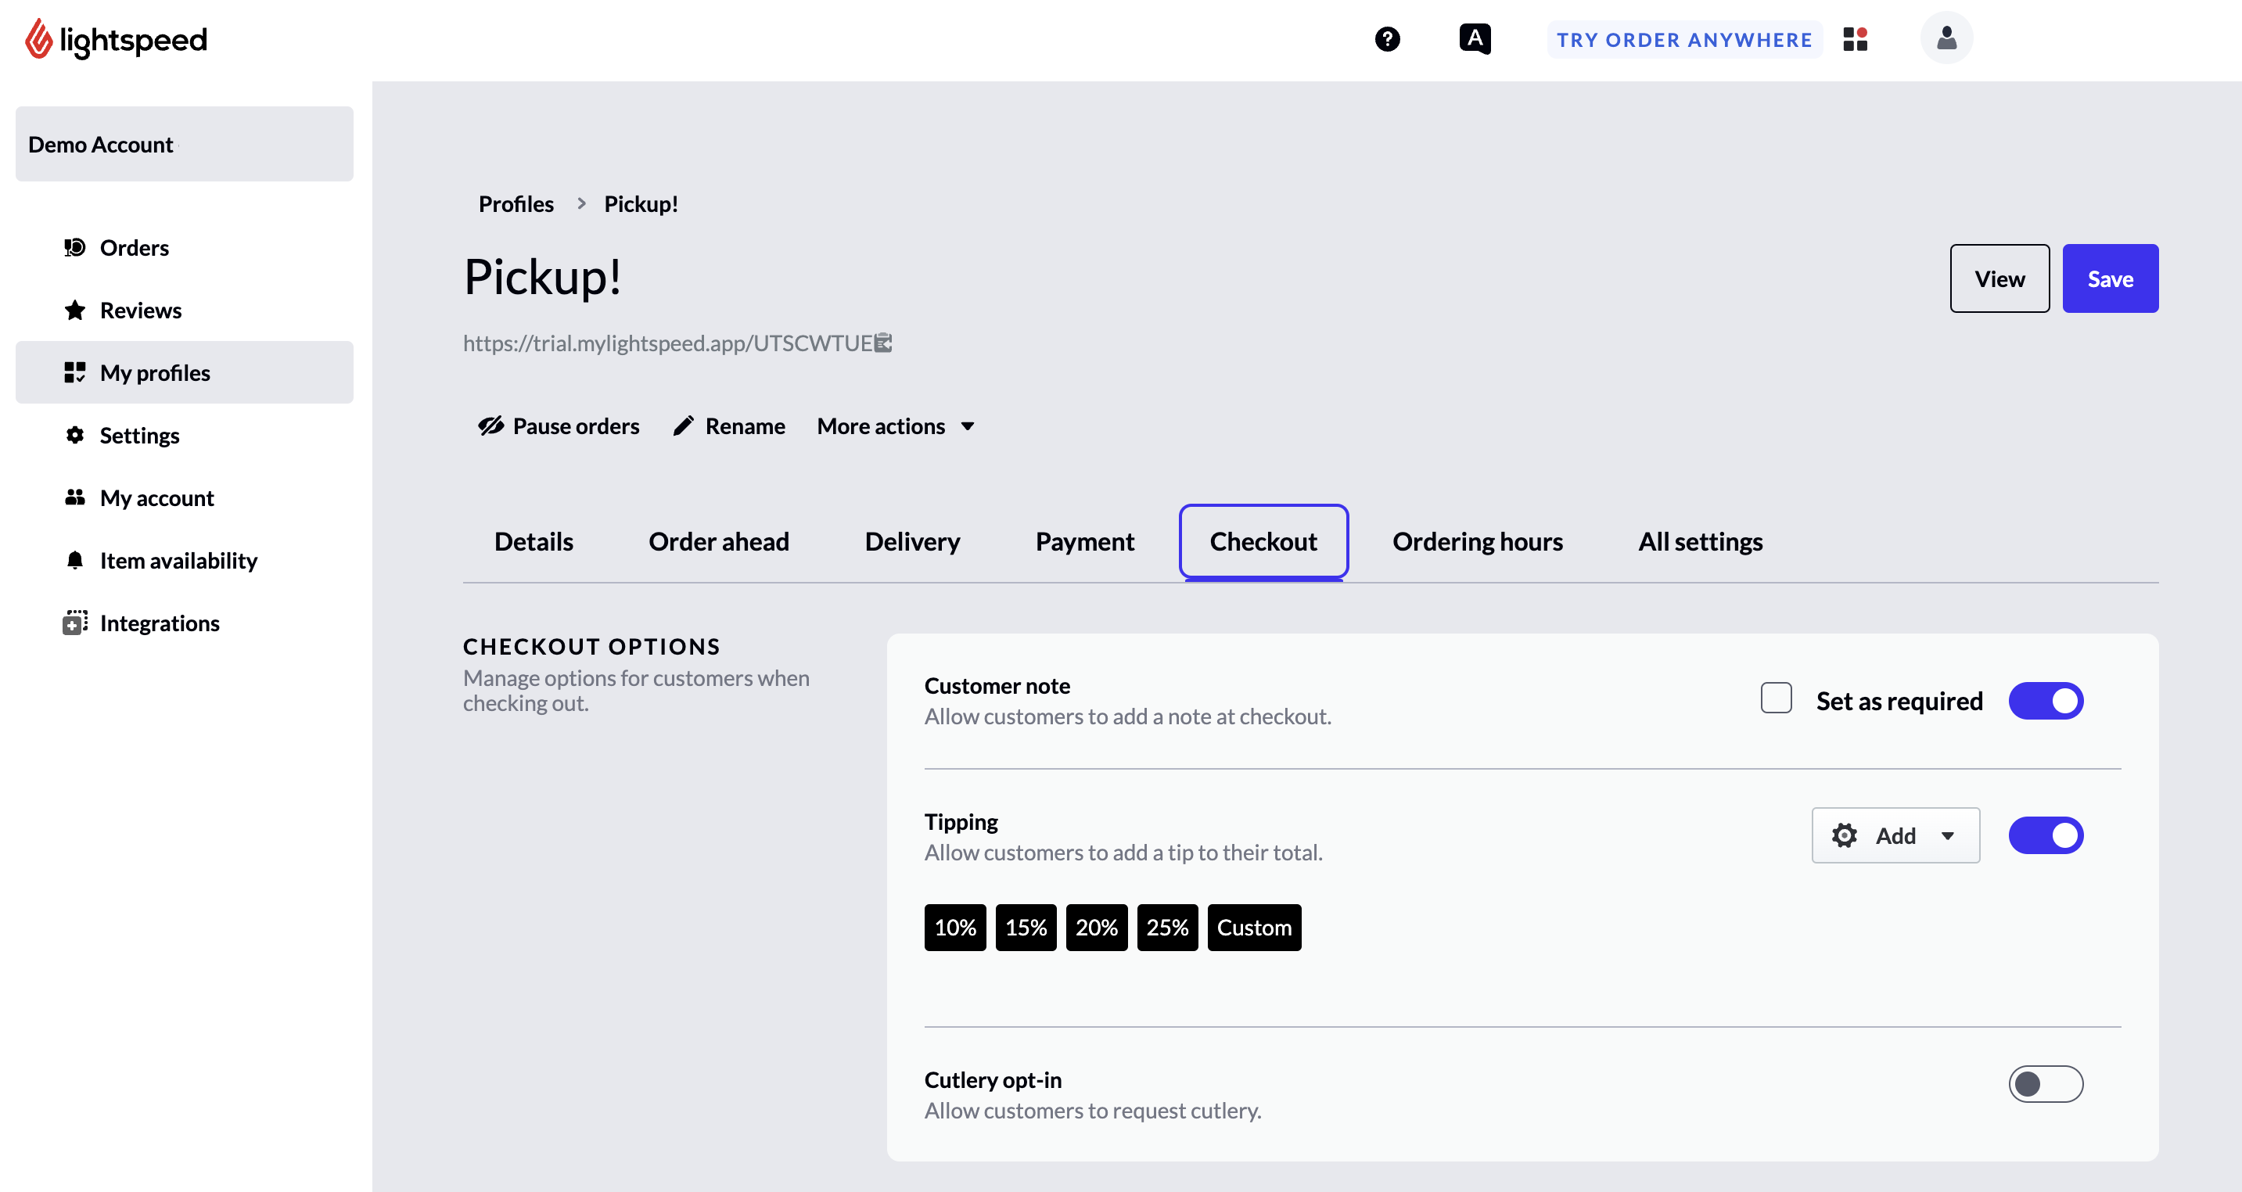2242x1192 pixels.
Task: Turn off the Tipping toggle
Action: click(2046, 836)
